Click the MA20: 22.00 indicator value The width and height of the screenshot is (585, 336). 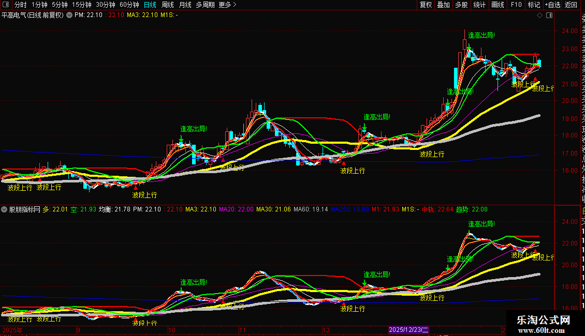pos(236,209)
